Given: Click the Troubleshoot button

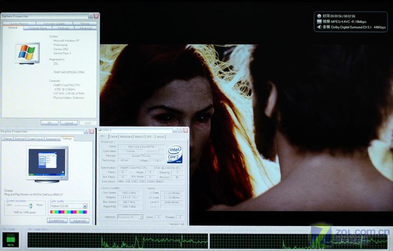Looking at the screenshot, I should tap(57, 221).
